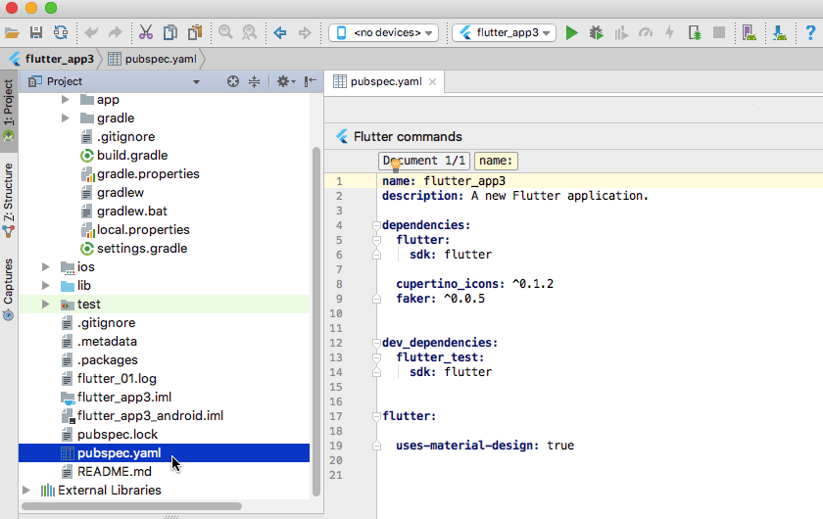This screenshot has width=823, height=519.
Task: Select the pubspec.yaml editor tab
Action: pos(385,82)
